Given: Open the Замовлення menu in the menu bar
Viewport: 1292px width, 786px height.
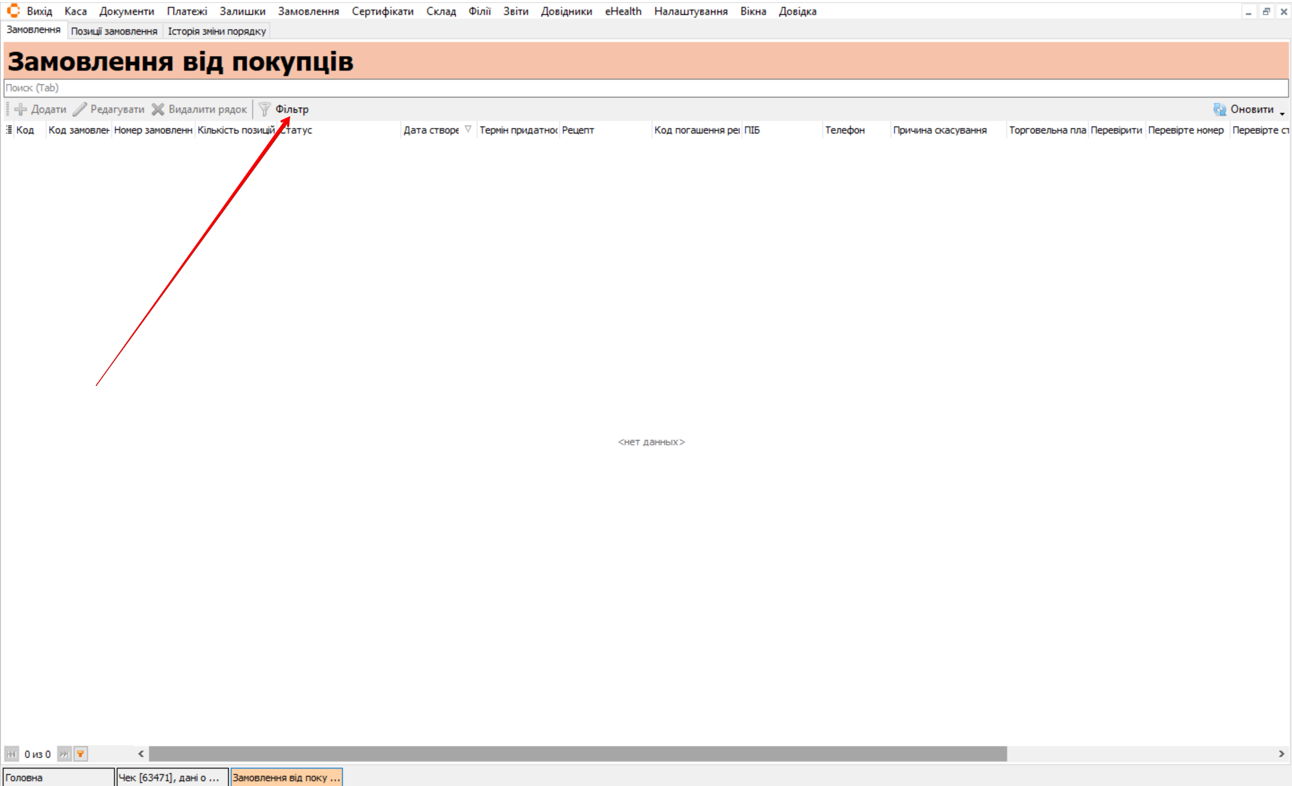Looking at the screenshot, I should point(308,11).
